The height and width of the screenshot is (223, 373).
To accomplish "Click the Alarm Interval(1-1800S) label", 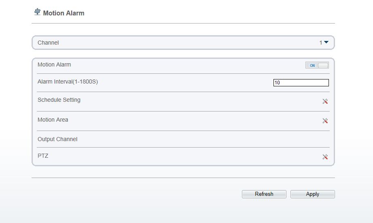I will pyautogui.click(x=68, y=82).
